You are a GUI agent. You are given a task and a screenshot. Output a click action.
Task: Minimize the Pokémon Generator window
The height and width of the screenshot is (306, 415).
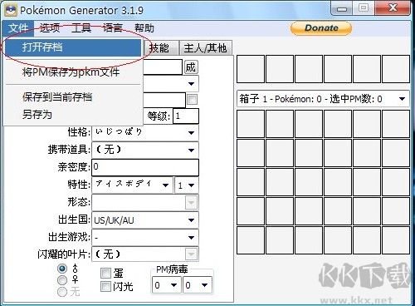tap(342, 9)
